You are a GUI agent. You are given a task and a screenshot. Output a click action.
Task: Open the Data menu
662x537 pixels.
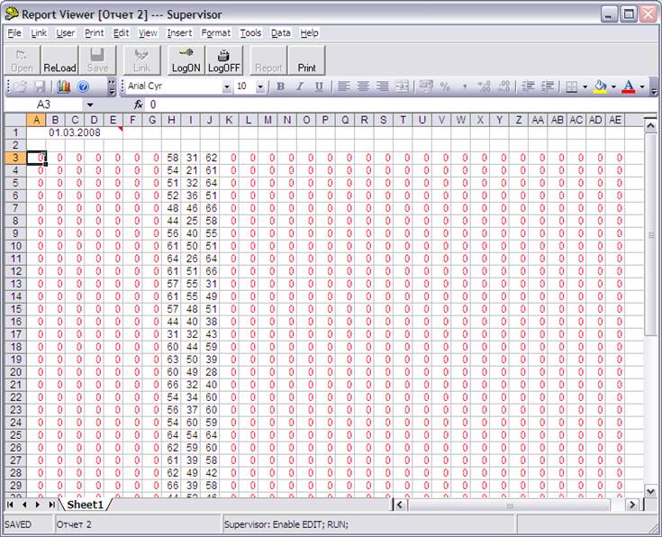pos(280,32)
